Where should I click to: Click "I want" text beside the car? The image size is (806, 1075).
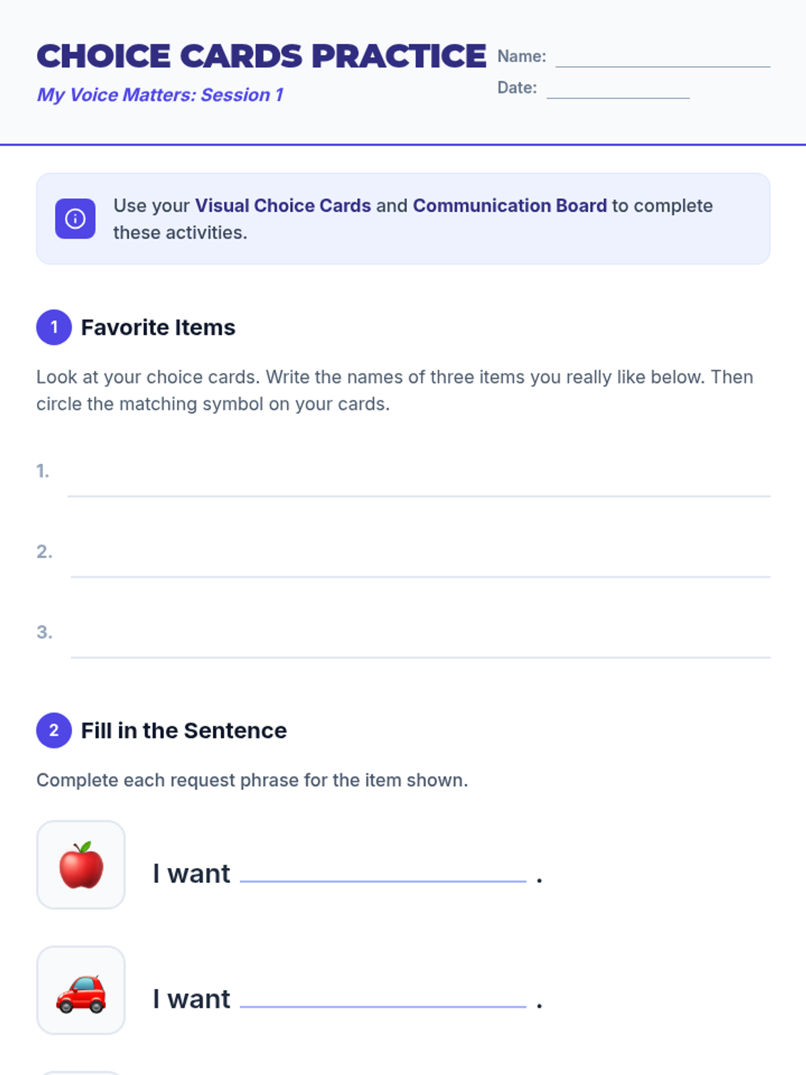(x=191, y=999)
